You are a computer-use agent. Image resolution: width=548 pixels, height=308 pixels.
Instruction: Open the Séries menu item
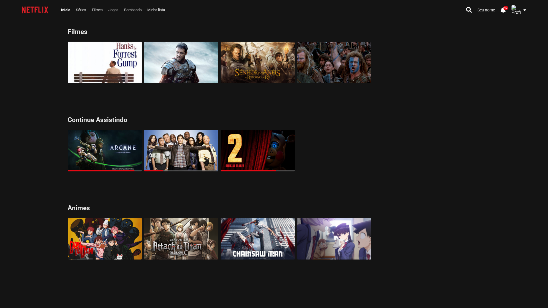point(81,10)
